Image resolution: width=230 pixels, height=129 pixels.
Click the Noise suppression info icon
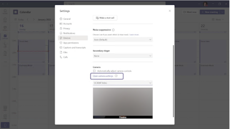(114, 30)
